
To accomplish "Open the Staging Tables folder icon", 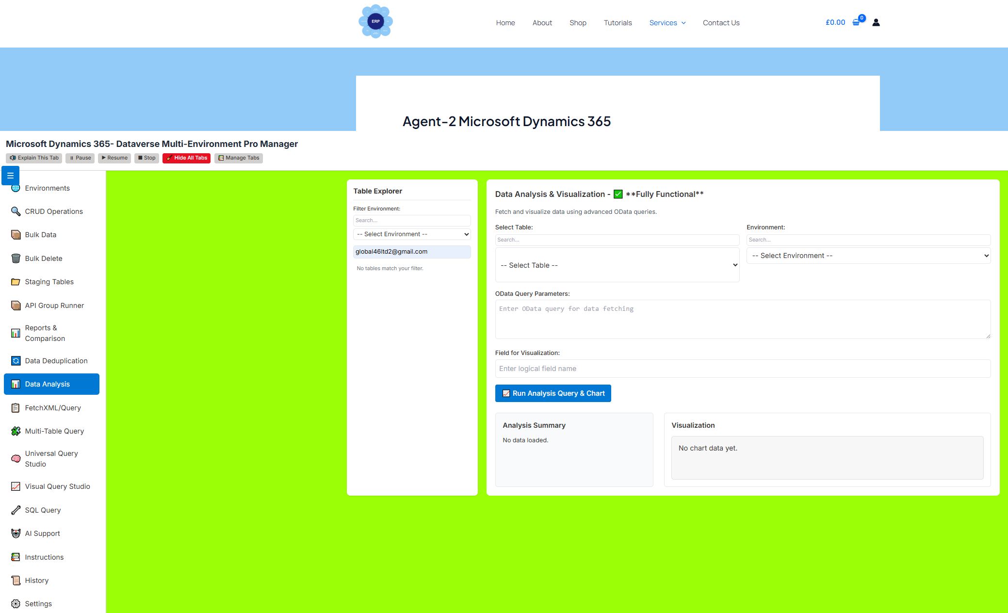I will (x=16, y=281).
